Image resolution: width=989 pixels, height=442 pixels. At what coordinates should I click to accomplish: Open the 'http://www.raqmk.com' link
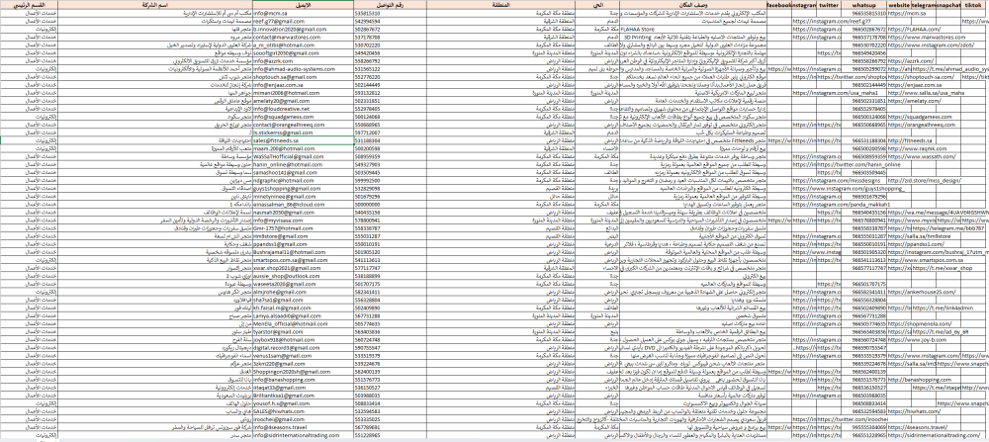[x=913, y=148]
